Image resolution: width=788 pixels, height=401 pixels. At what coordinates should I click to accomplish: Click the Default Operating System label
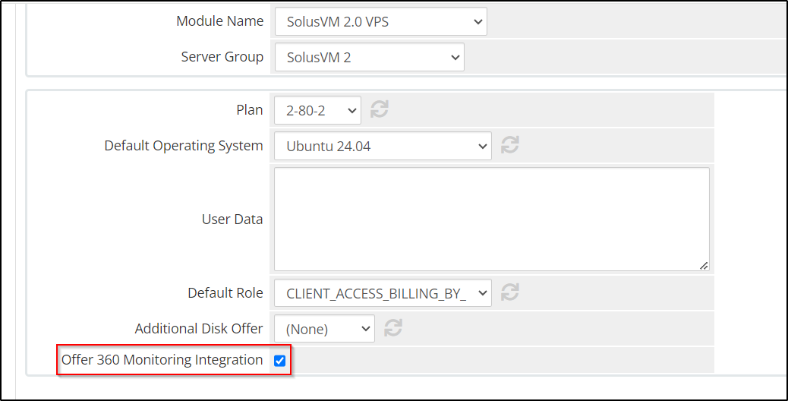click(184, 146)
